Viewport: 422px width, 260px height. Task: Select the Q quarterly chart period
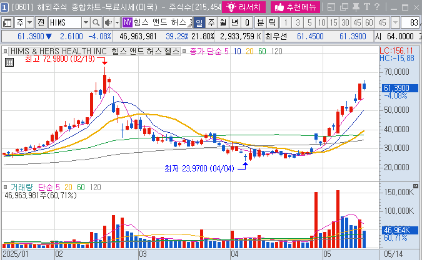coord(247,23)
